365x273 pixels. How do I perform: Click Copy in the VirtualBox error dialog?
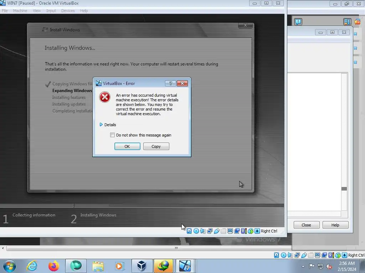[x=156, y=146]
